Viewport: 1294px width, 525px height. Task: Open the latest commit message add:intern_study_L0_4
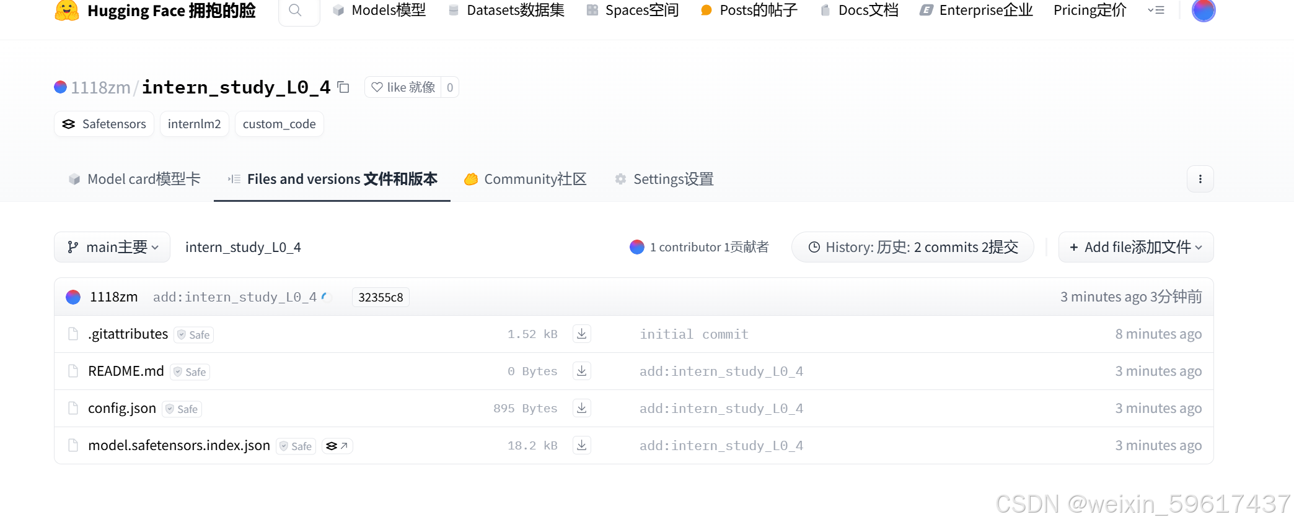coord(235,297)
